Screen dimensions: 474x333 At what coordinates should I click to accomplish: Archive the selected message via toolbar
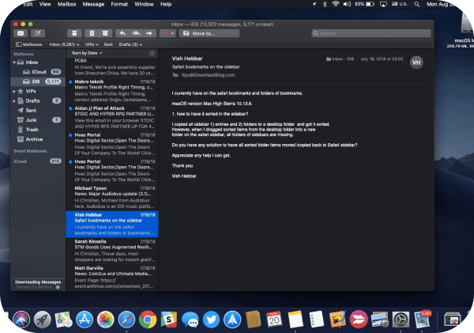(74, 33)
